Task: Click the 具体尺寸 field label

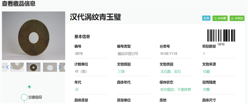Action: point(209,100)
